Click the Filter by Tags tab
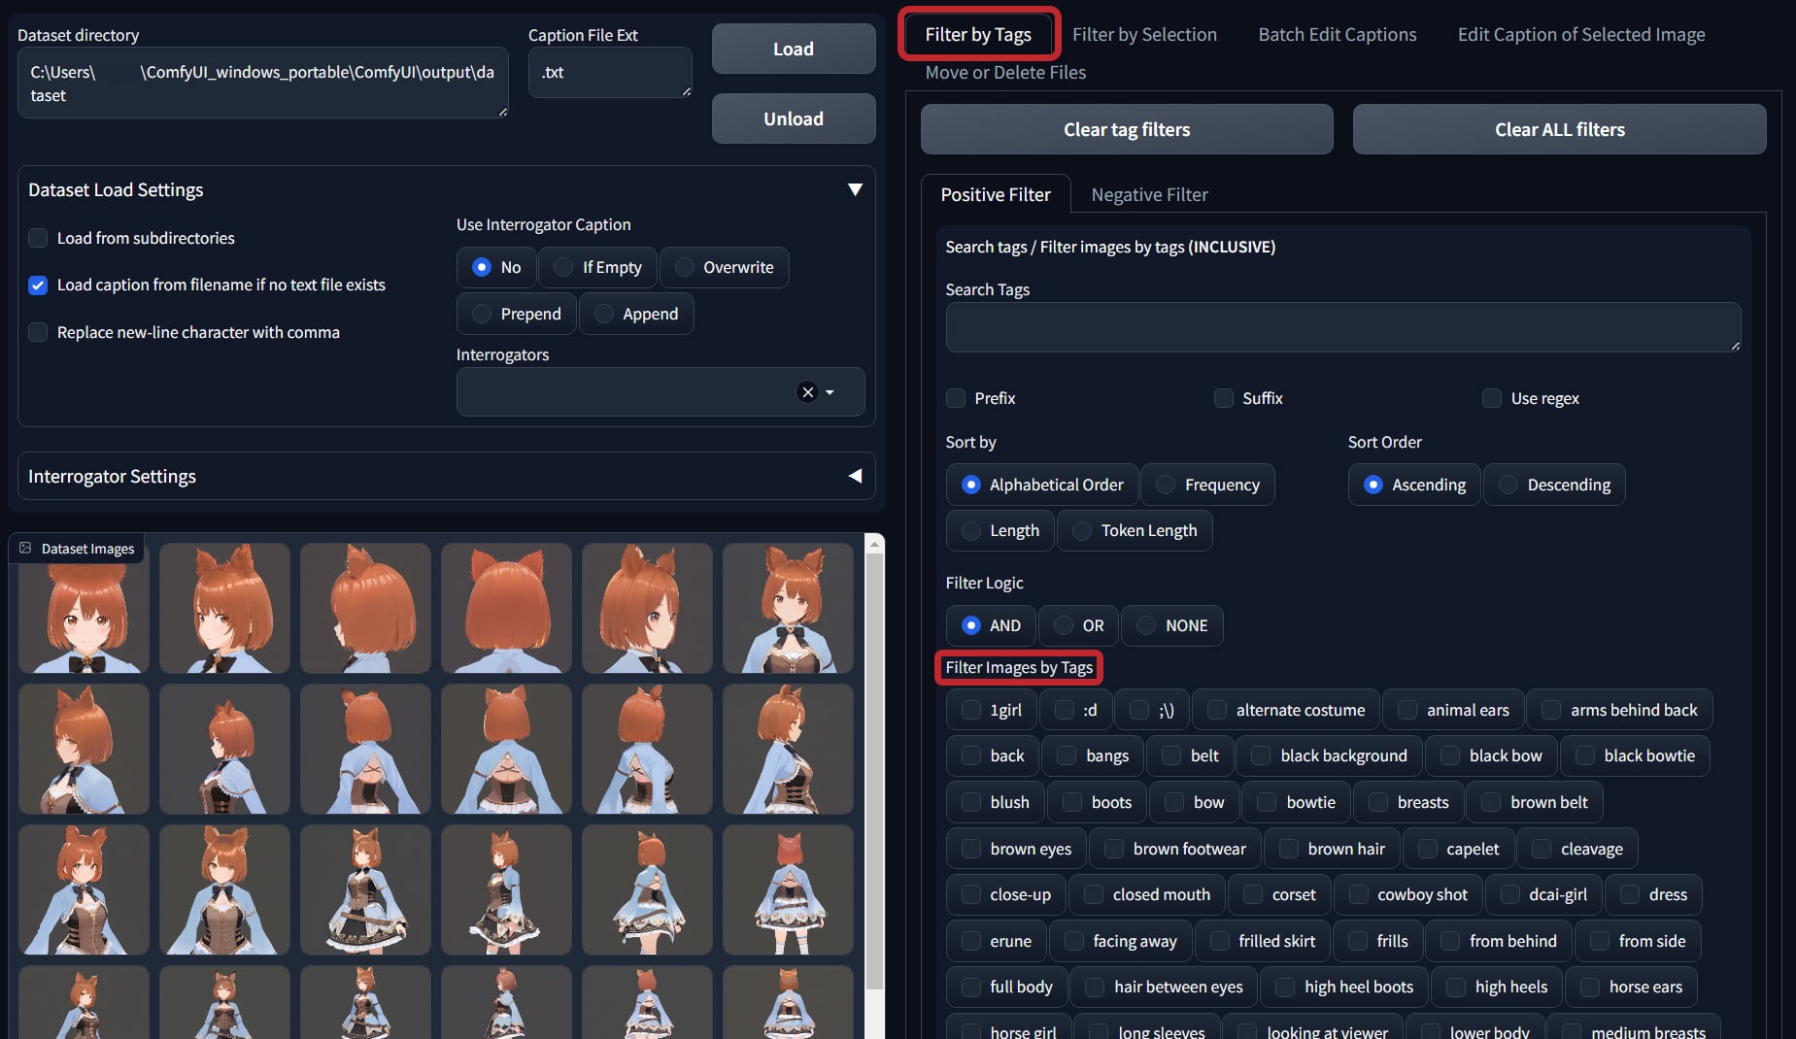Image resolution: width=1796 pixels, height=1039 pixels. (x=978, y=34)
